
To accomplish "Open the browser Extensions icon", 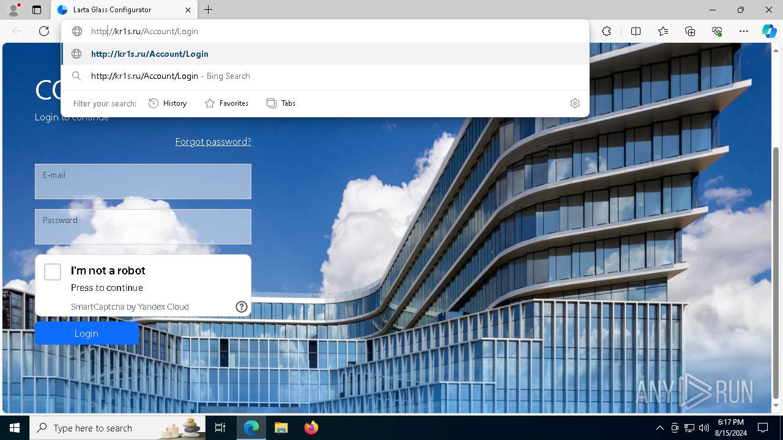I will [606, 31].
